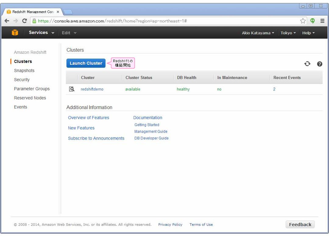Expand the Services dropdown
Image resolution: width=329 pixels, height=237 pixels.
pos(41,33)
